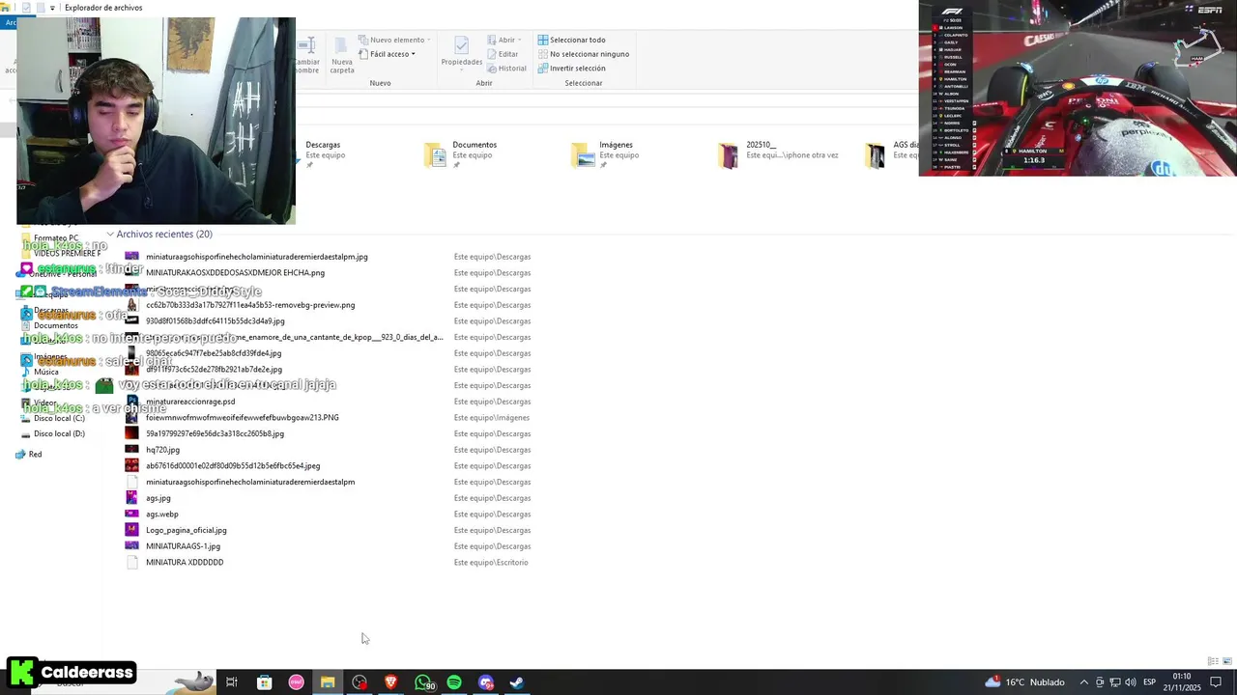Click the seal search highlight icon in taskbar

(x=193, y=682)
